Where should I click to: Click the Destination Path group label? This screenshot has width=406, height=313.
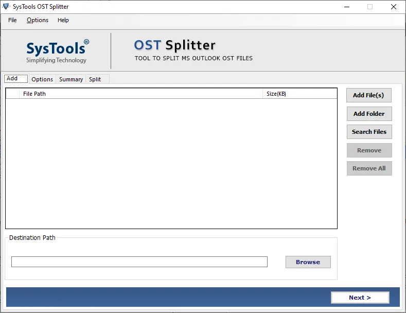coord(32,238)
